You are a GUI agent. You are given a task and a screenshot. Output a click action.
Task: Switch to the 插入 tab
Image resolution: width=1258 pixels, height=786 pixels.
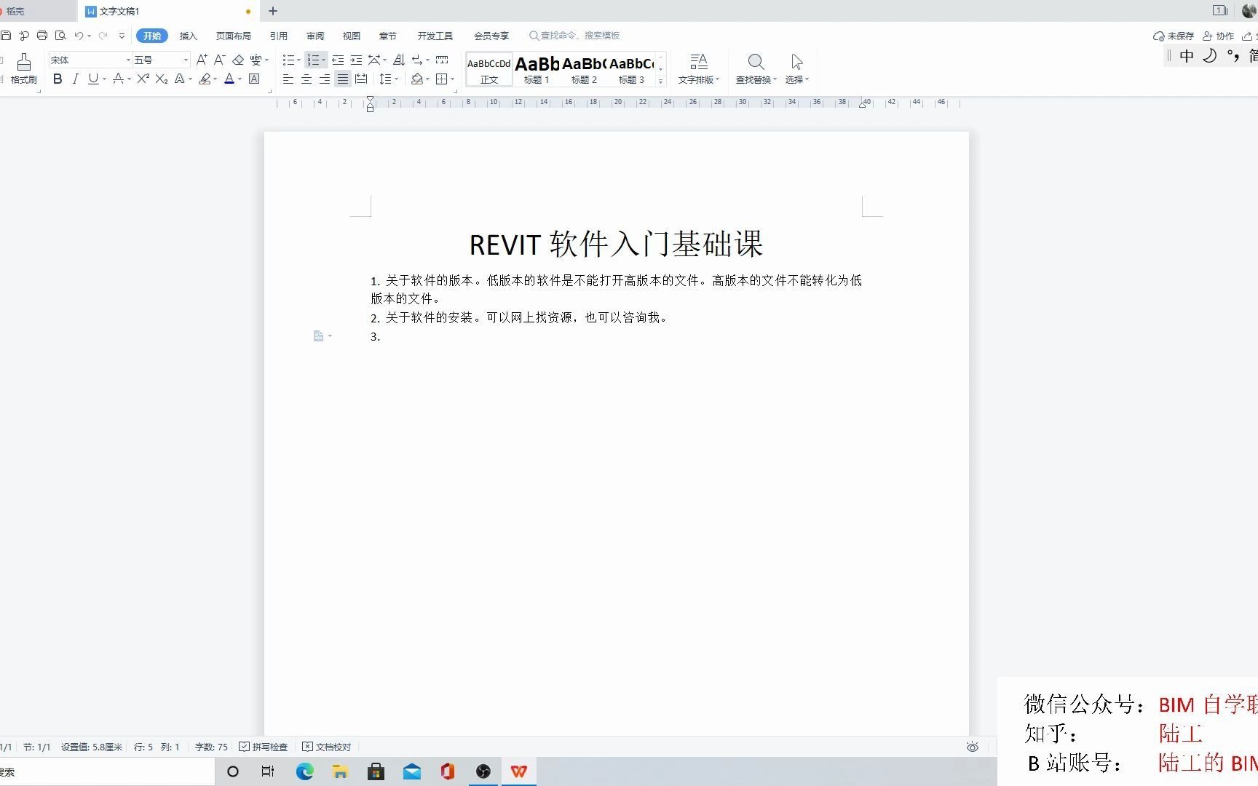pos(188,36)
